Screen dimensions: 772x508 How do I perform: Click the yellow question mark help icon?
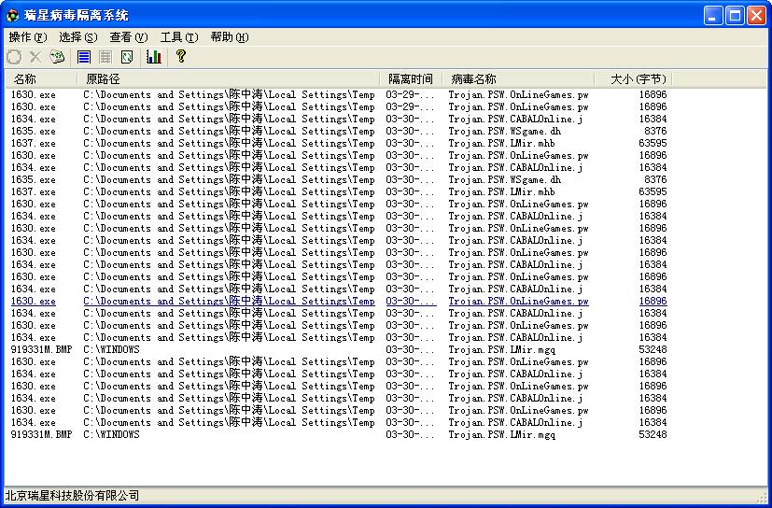pyautogui.click(x=181, y=57)
